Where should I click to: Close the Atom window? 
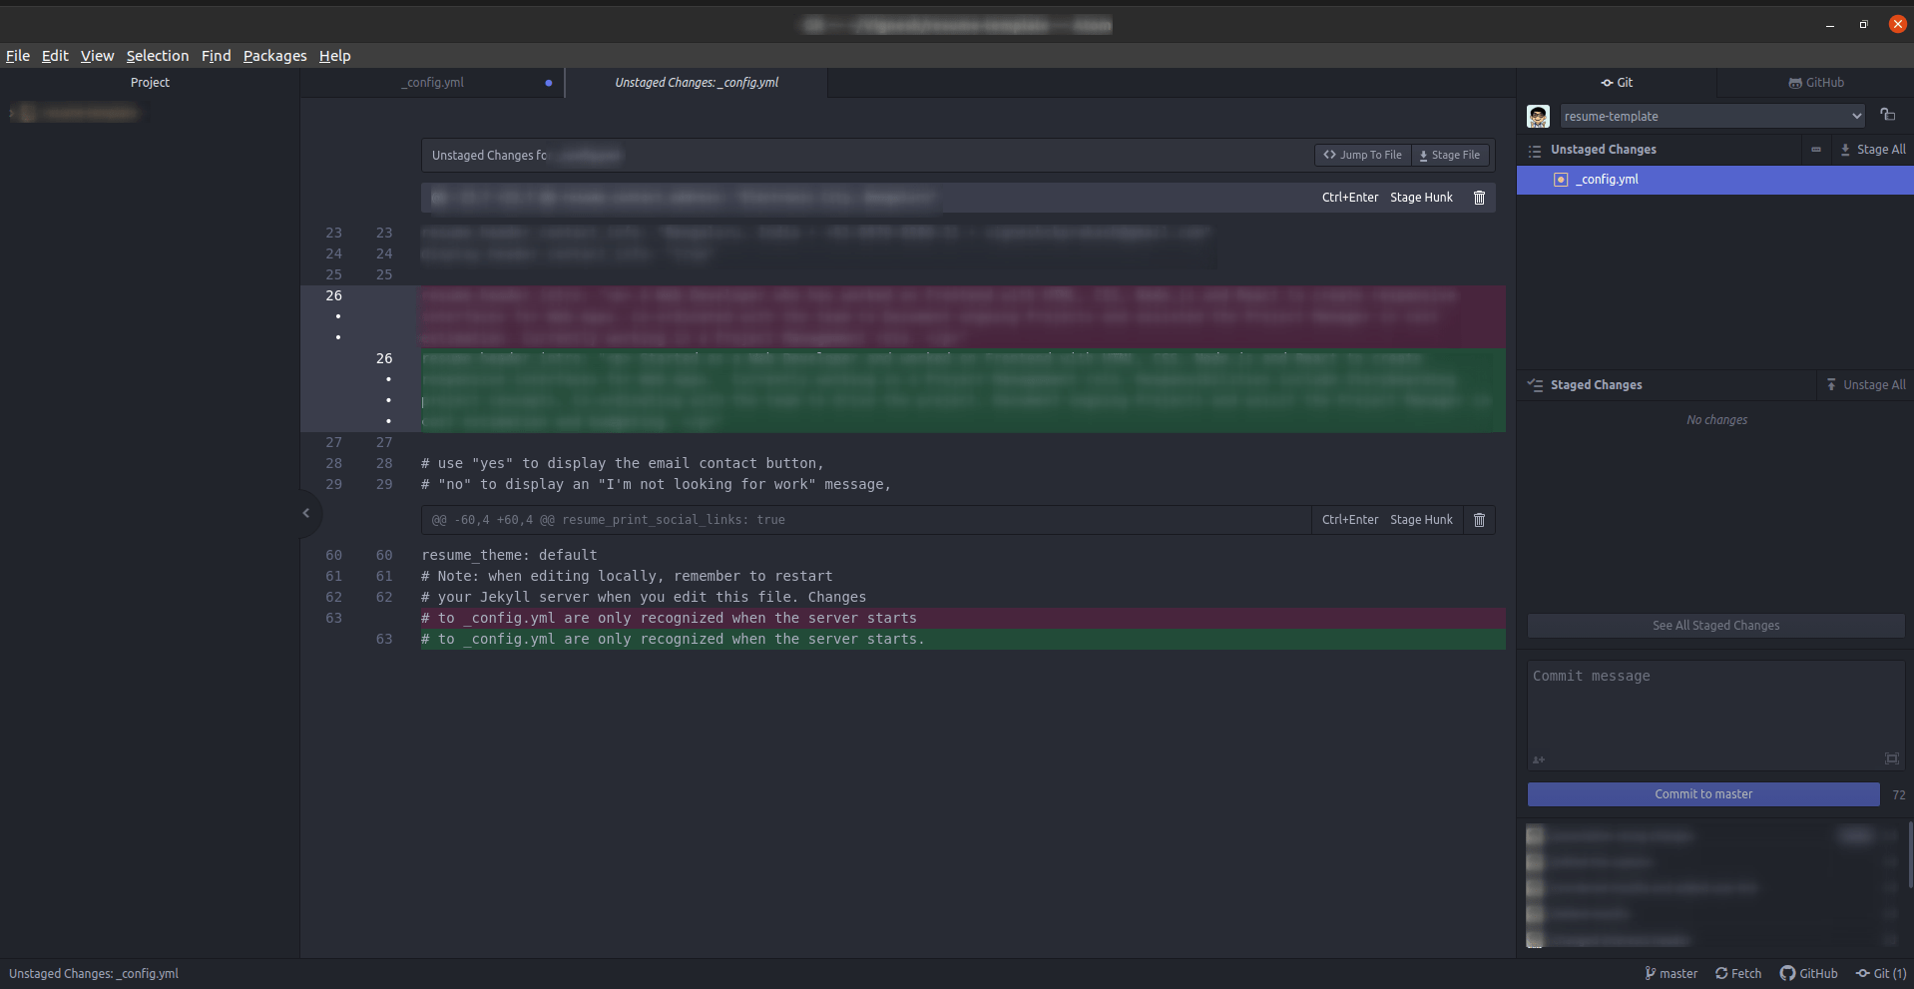click(1897, 24)
